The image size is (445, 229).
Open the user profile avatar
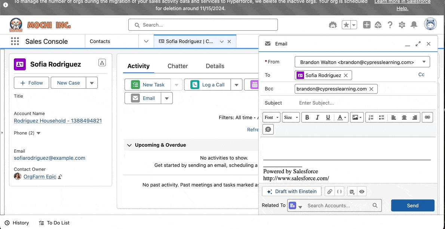click(x=430, y=24)
